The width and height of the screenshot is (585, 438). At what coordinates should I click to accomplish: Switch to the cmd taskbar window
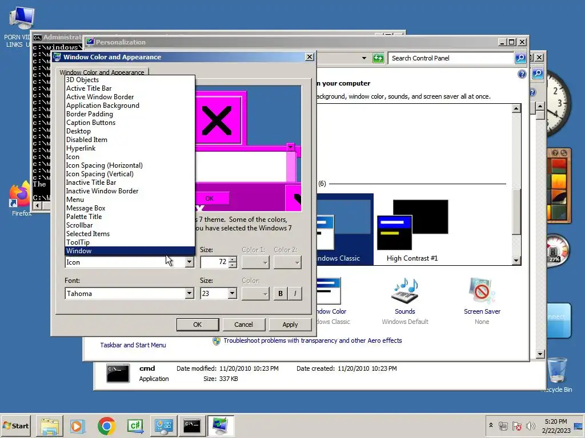(x=192, y=425)
